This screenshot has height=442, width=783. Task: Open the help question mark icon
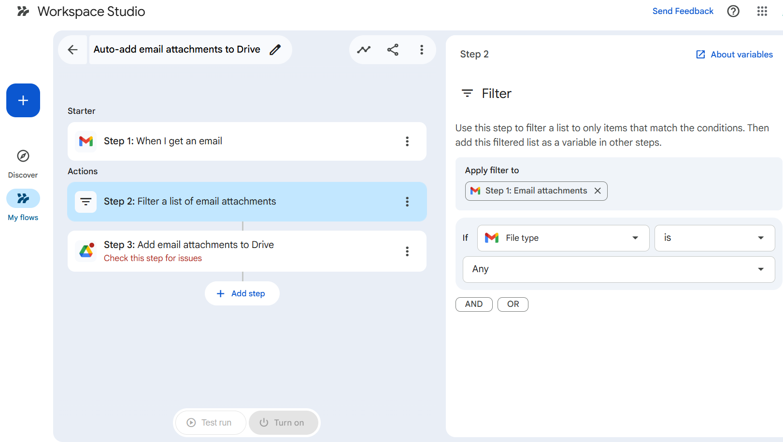[733, 11]
